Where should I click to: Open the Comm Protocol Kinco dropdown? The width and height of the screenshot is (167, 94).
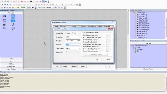(79, 48)
